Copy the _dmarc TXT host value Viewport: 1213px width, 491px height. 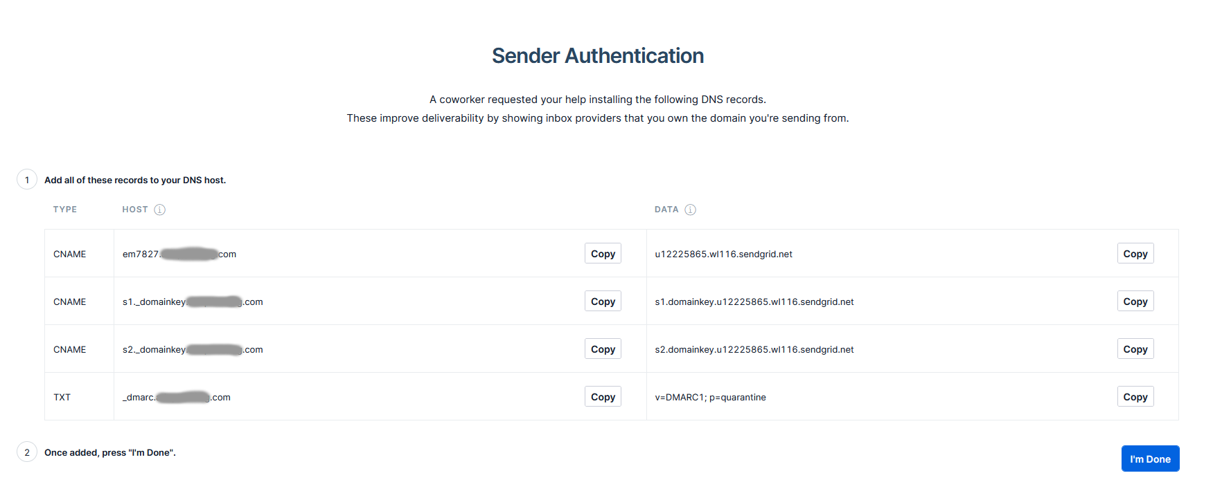pos(603,397)
